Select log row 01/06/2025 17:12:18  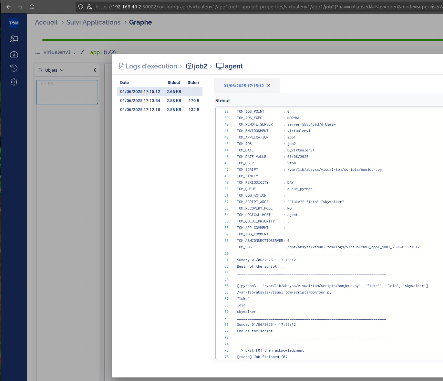pos(160,109)
